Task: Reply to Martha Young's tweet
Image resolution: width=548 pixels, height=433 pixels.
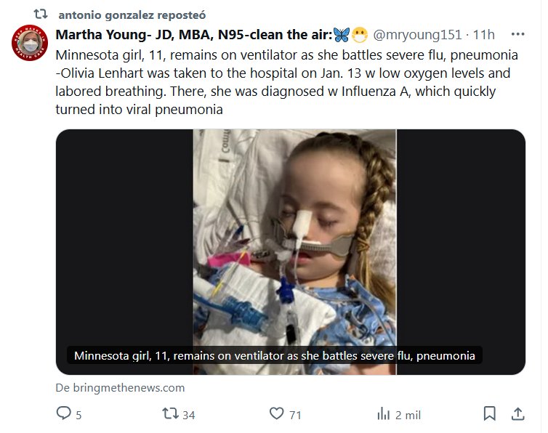Action: pos(64,414)
